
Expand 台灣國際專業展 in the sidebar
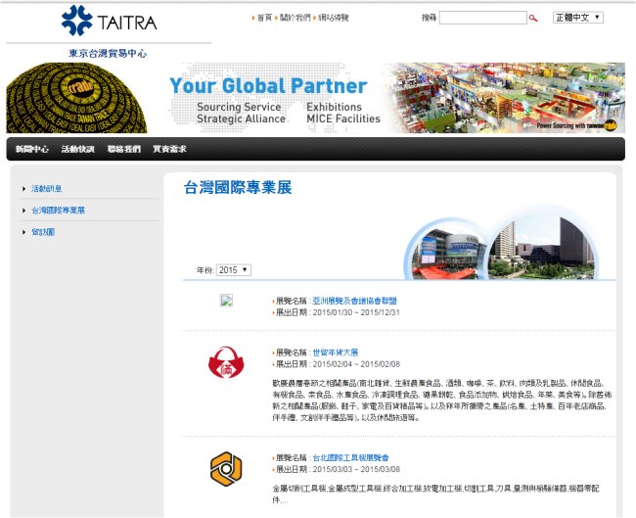click(x=58, y=211)
